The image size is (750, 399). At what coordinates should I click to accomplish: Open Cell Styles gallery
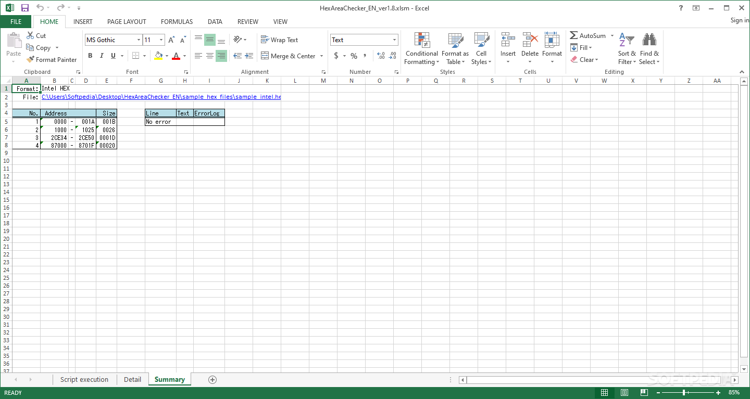point(481,49)
